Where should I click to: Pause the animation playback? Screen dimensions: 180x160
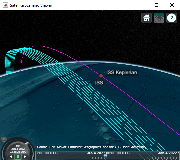[x=18, y=156]
